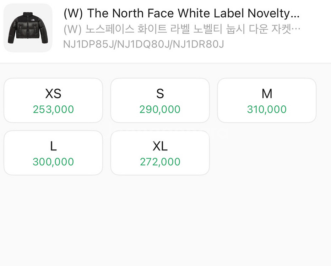Tap the 310,000 green price
Screen dimensions: 331x266
tap(267, 109)
